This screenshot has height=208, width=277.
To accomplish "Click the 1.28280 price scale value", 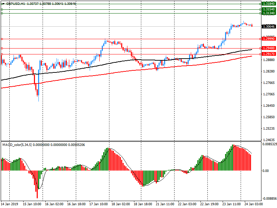I will pos(269,71).
